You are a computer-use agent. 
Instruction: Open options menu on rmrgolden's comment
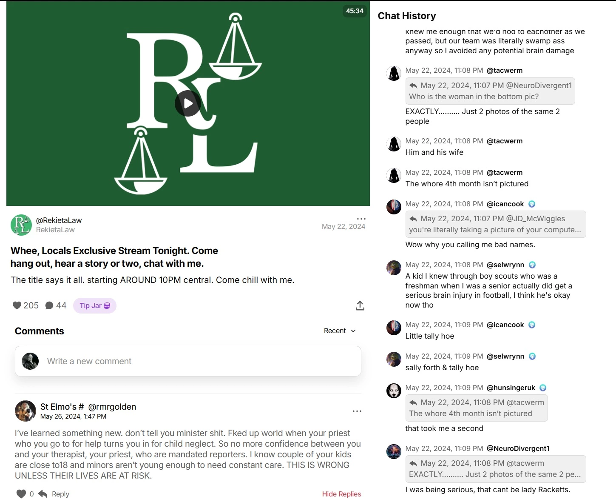tap(357, 411)
